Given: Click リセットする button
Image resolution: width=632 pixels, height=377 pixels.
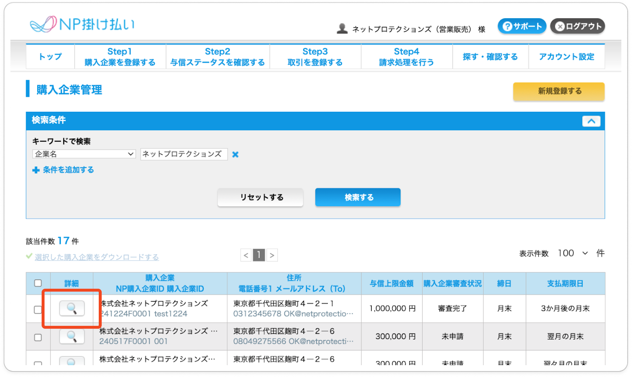Looking at the screenshot, I should click(x=260, y=197).
